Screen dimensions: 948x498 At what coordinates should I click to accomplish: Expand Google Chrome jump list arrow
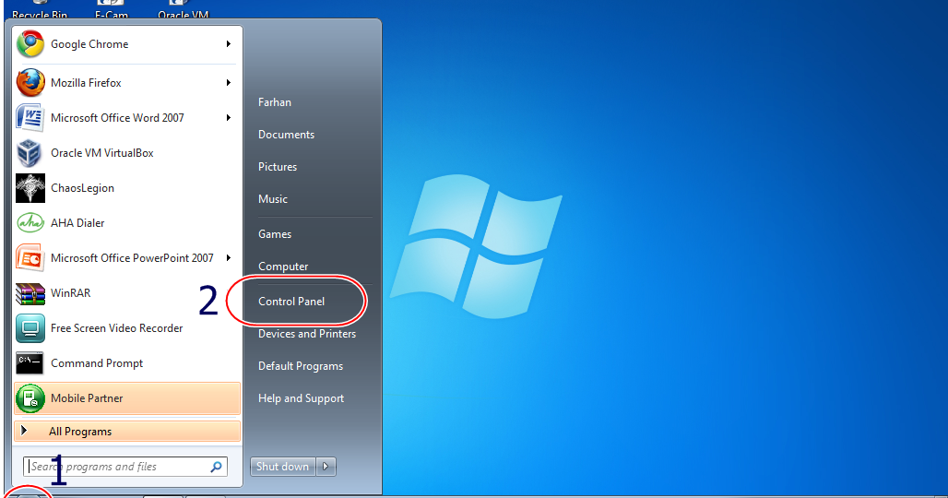(229, 44)
